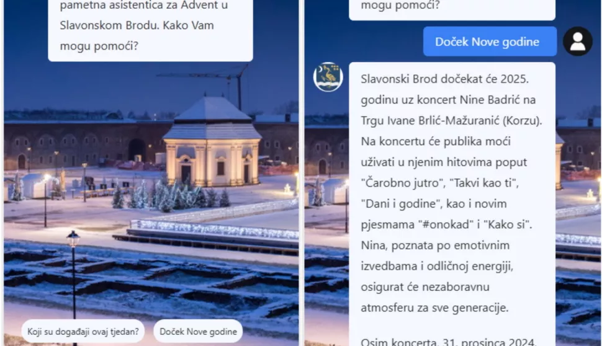
Task: Click the greeting bubble mentioning Slavonskom Brodu
Action: (x=150, y=27)
